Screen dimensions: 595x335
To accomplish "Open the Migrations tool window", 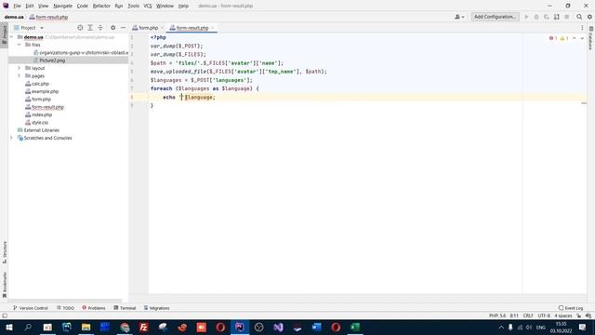I will [156, 308].
